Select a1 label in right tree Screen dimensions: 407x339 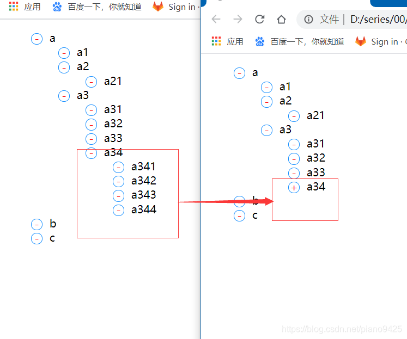285,87
